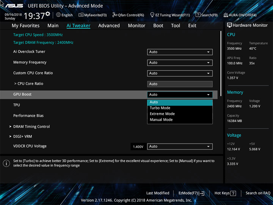Click the Memory Capacity 16384 MB value
Image resolution: width=273 pixels, height=205 pixels.
(x=235, y=121)
